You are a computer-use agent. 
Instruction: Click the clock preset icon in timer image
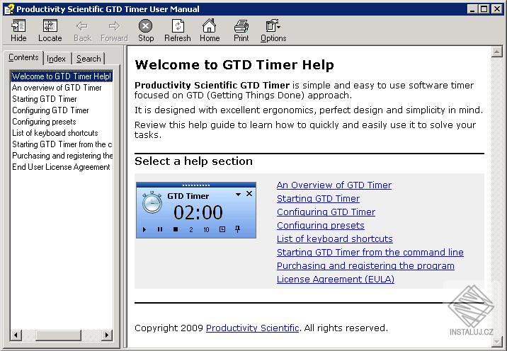tap(222, 229)
